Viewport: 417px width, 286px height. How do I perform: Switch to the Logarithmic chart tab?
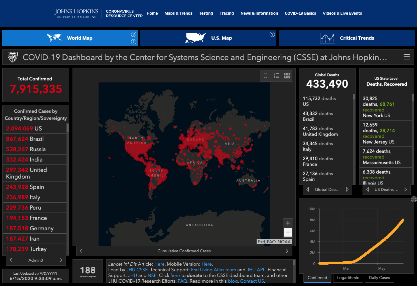(348, 278)
